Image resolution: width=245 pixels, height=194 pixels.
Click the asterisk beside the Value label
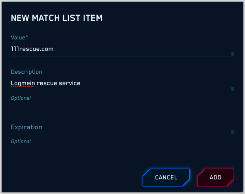click(27, 37)
